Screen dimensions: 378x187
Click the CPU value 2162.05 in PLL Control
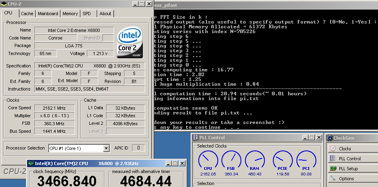pyautogui.click(x=208, y=174)
